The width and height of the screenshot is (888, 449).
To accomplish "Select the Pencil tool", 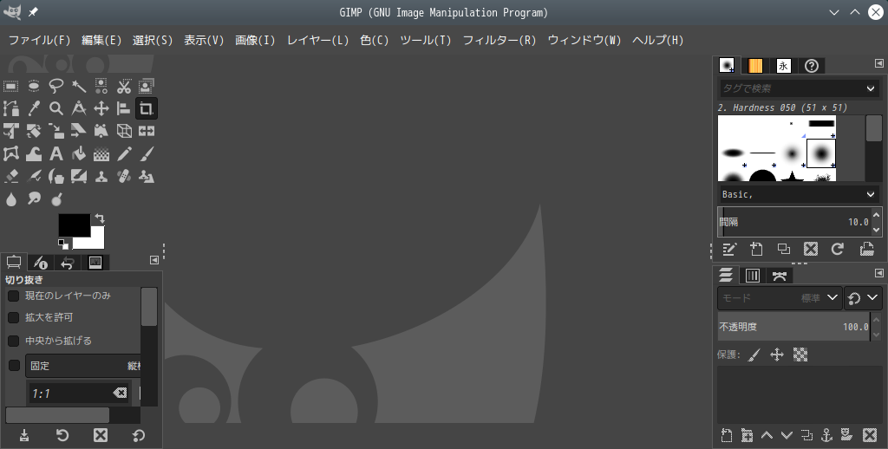I will [124, 154].
